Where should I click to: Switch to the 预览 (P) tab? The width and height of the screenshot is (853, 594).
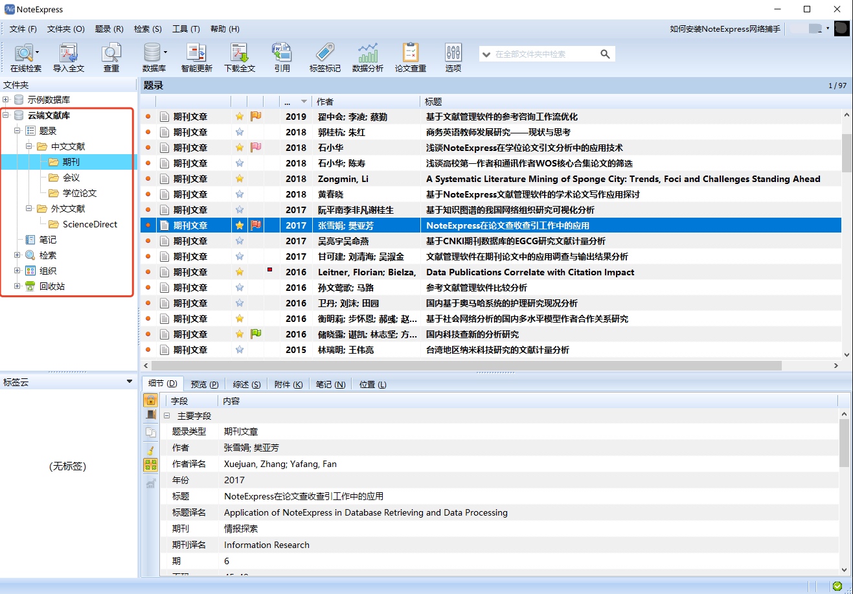tap(205, 384)
